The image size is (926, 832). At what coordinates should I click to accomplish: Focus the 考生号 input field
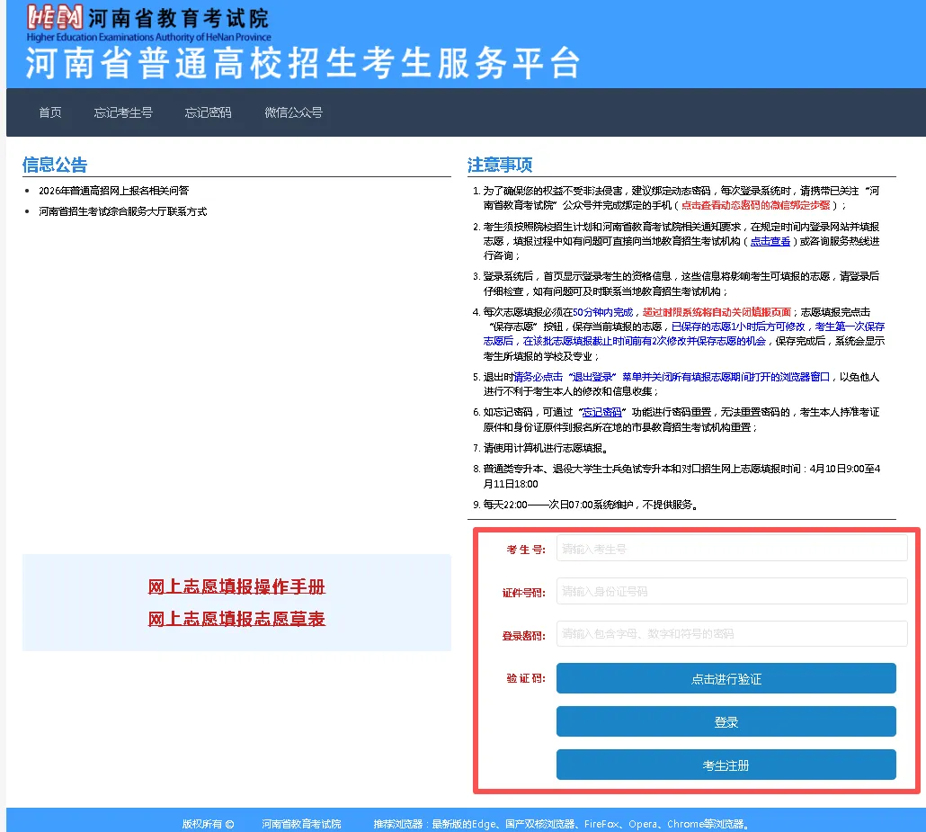coord(732,549)
